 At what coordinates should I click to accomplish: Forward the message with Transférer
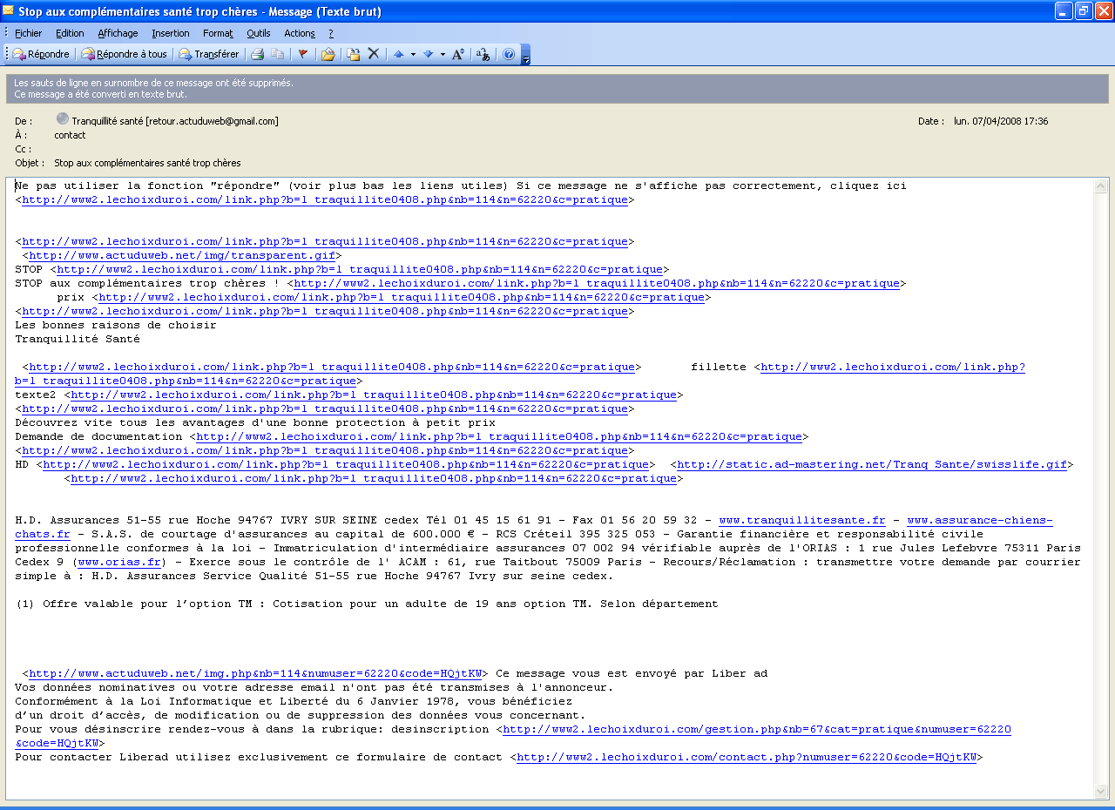pos(209,54)
